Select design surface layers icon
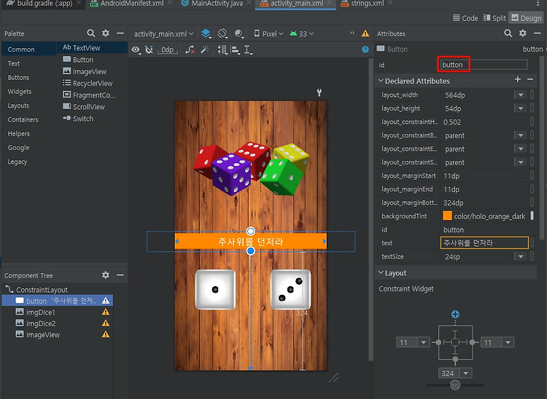Screen dimensions: 547x399 pos(206,33)
